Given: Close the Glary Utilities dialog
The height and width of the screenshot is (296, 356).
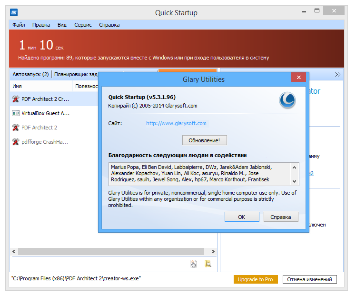Looking at the screenshot, I should pyautogui.click(x=298, y=77).
